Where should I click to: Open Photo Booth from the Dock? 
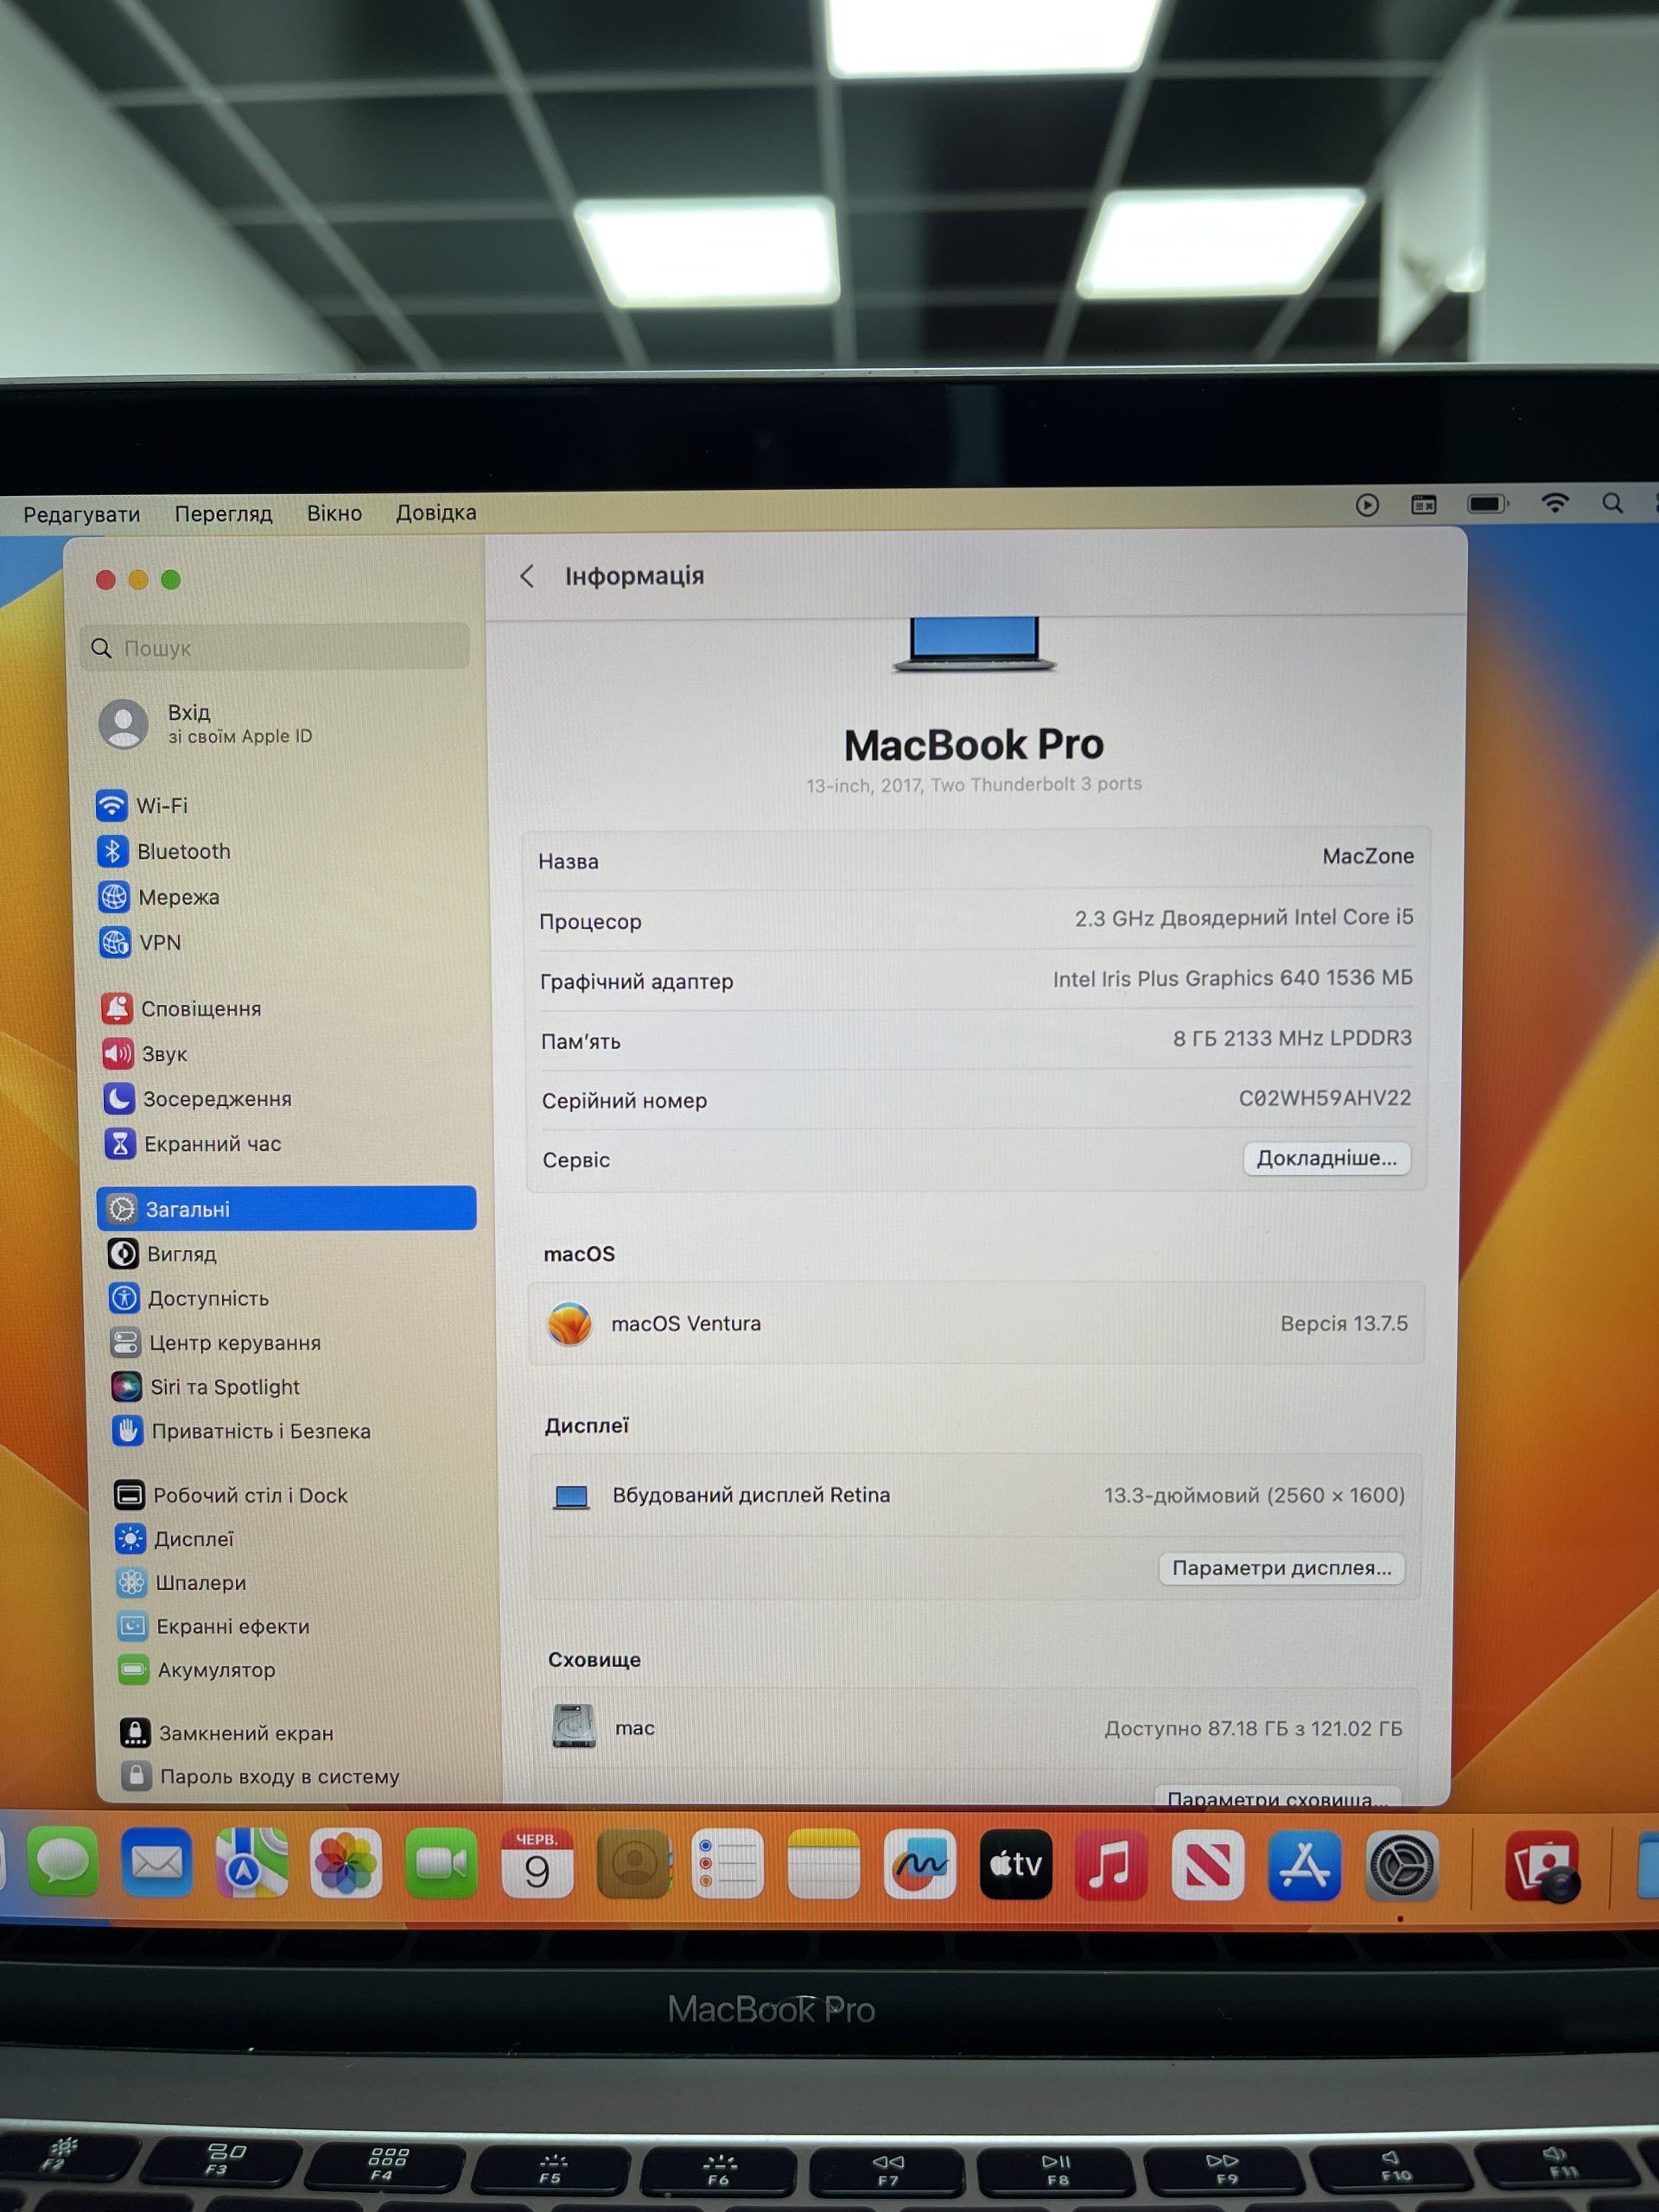(1543, 1866)
